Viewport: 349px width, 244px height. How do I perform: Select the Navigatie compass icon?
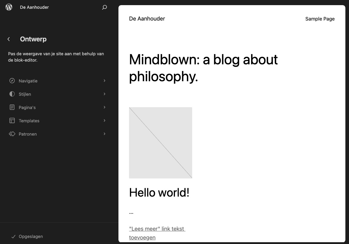(x=12, y=81)
